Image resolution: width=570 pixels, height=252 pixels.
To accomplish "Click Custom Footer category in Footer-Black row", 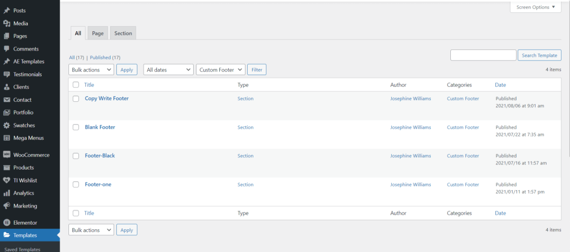I will 463,156.
